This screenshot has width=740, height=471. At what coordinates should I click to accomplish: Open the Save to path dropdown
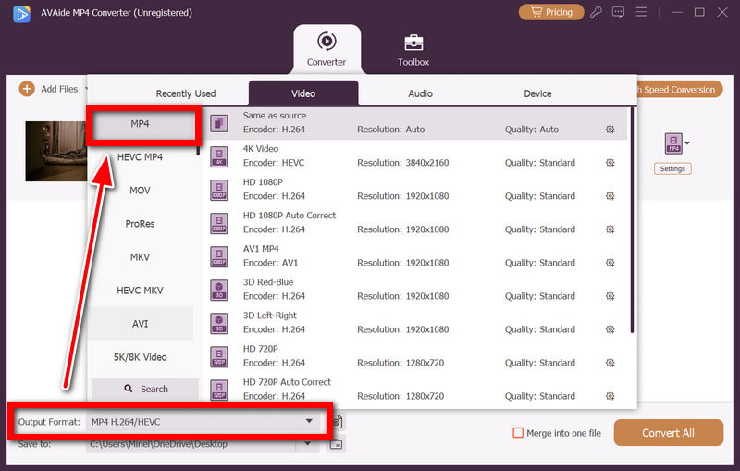[309, 444]
